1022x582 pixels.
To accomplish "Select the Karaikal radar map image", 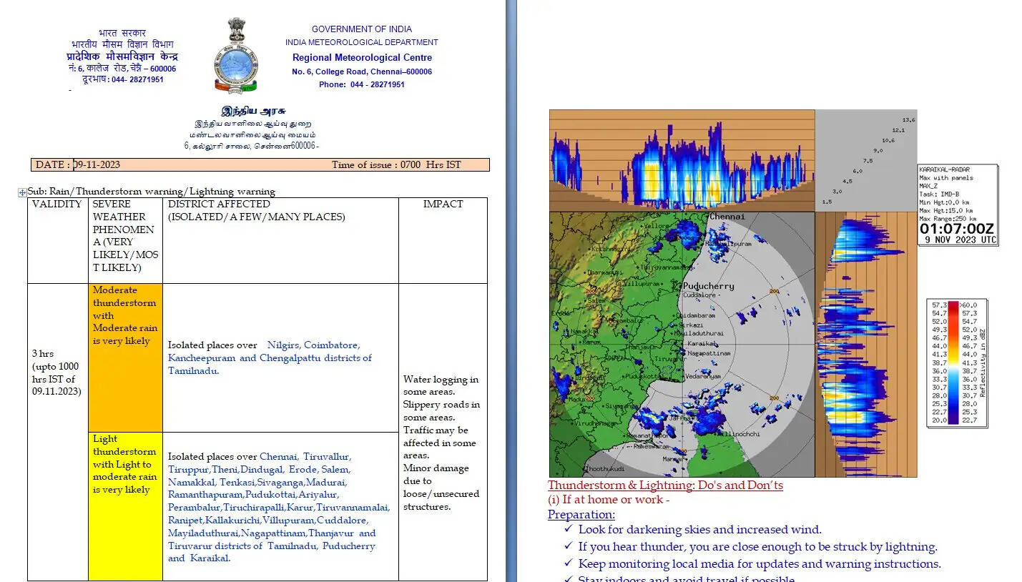I will (682, 343).
